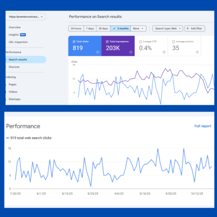Click the checkmark icon on 3 months
217x217 pixels.
tap(114, 28)
